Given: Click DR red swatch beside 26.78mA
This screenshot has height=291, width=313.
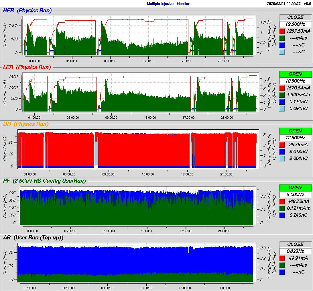Looking at the screenshot, I should pos(282,145).
